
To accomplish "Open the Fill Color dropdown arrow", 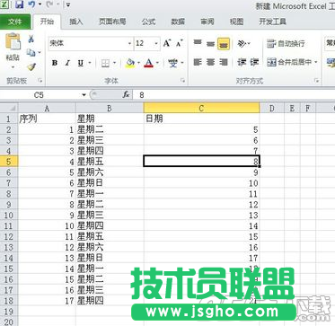I will [x=138, y=63].
